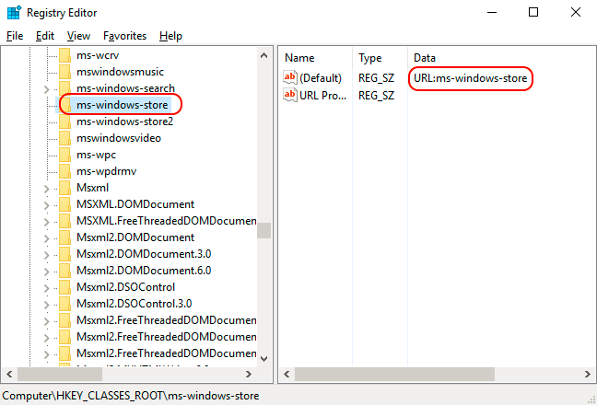Expand the ms-windows-search key
Image resolution: width=597 pixels, height=405 pixels.
point(46,89)
